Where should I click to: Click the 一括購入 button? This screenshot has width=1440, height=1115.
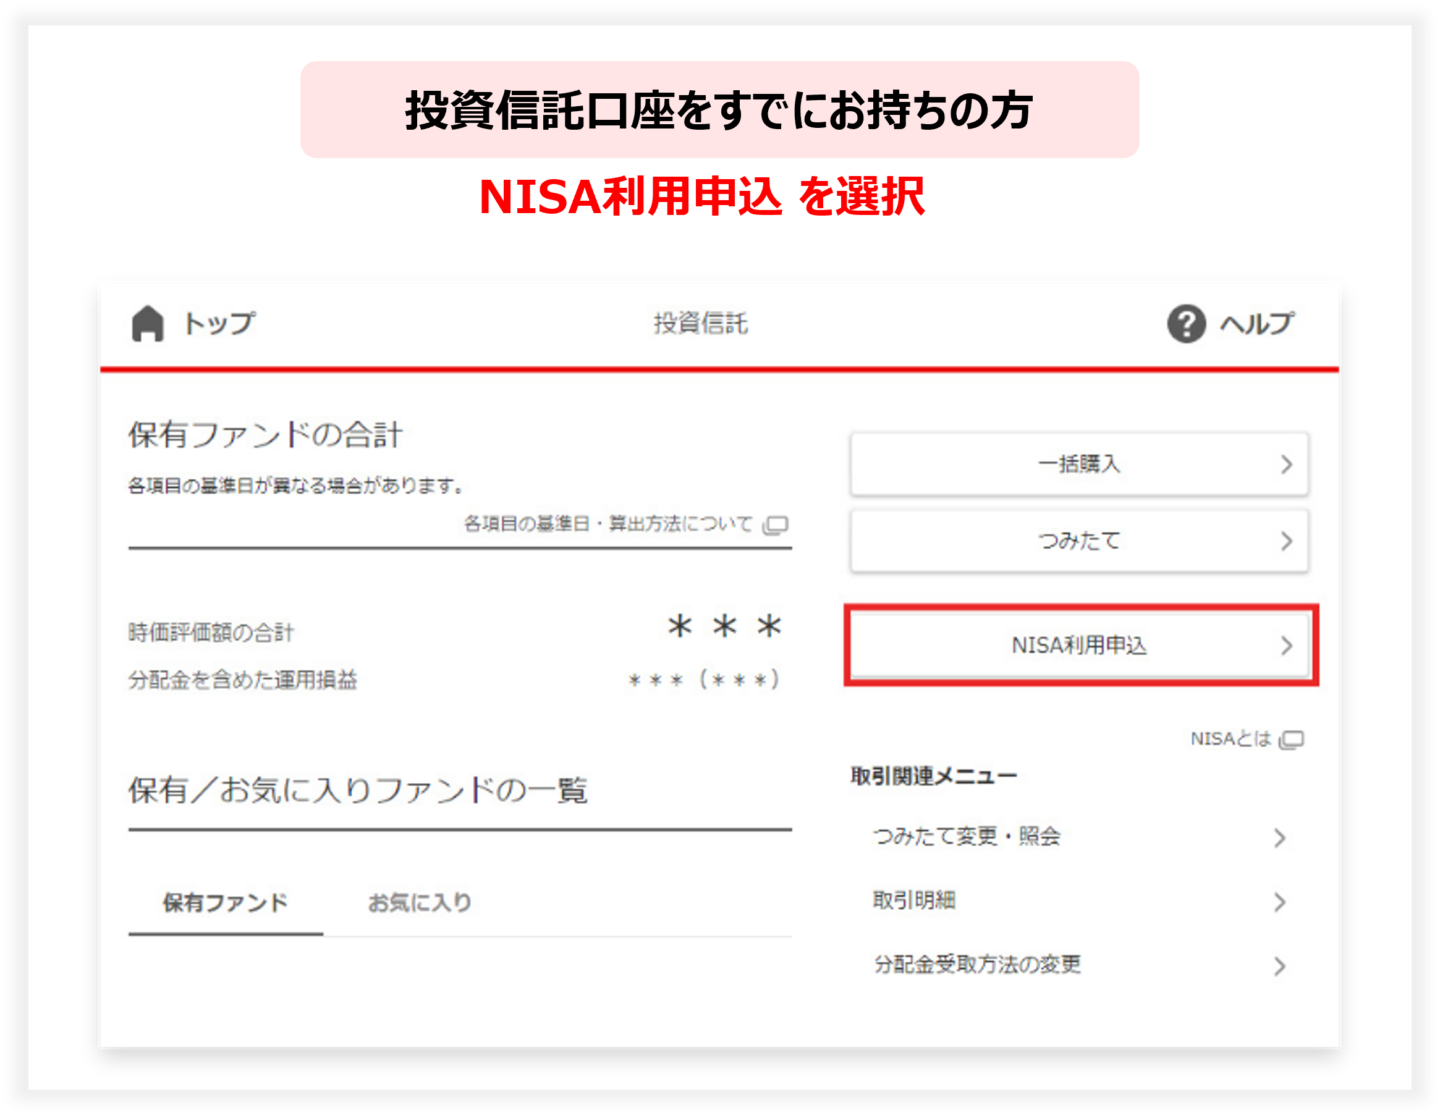click(1078, 464)
